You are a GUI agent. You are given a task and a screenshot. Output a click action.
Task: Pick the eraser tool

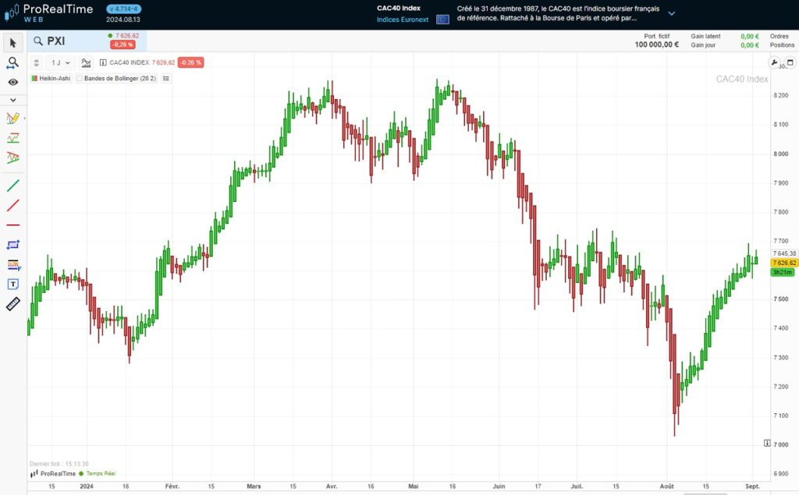(13, 302)
